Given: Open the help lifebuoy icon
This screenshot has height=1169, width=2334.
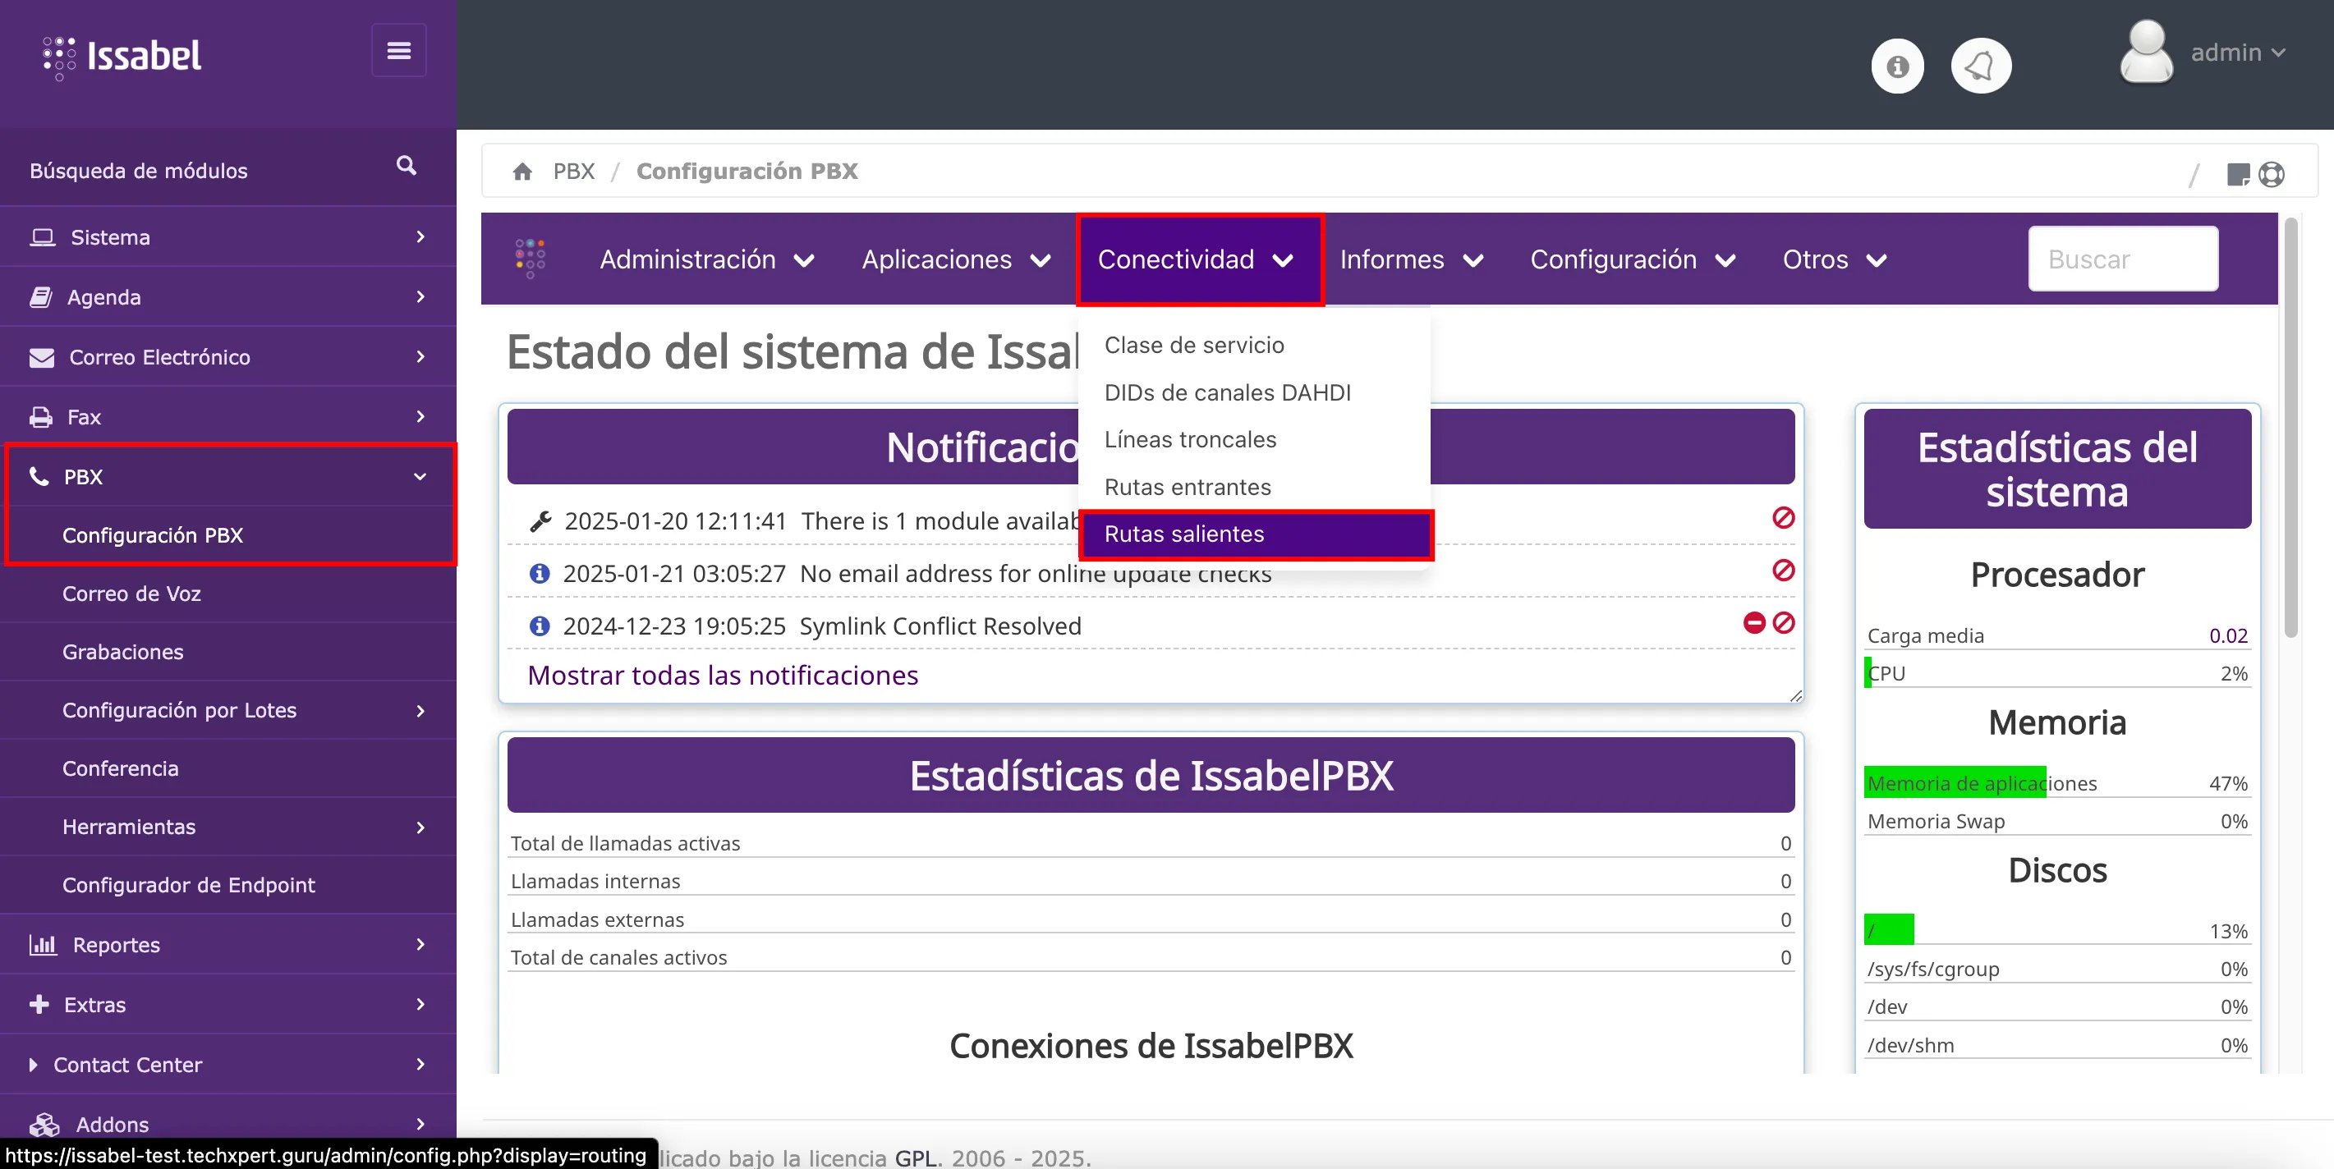Looking at the screenshot, I should click(x=2272, y=174).
